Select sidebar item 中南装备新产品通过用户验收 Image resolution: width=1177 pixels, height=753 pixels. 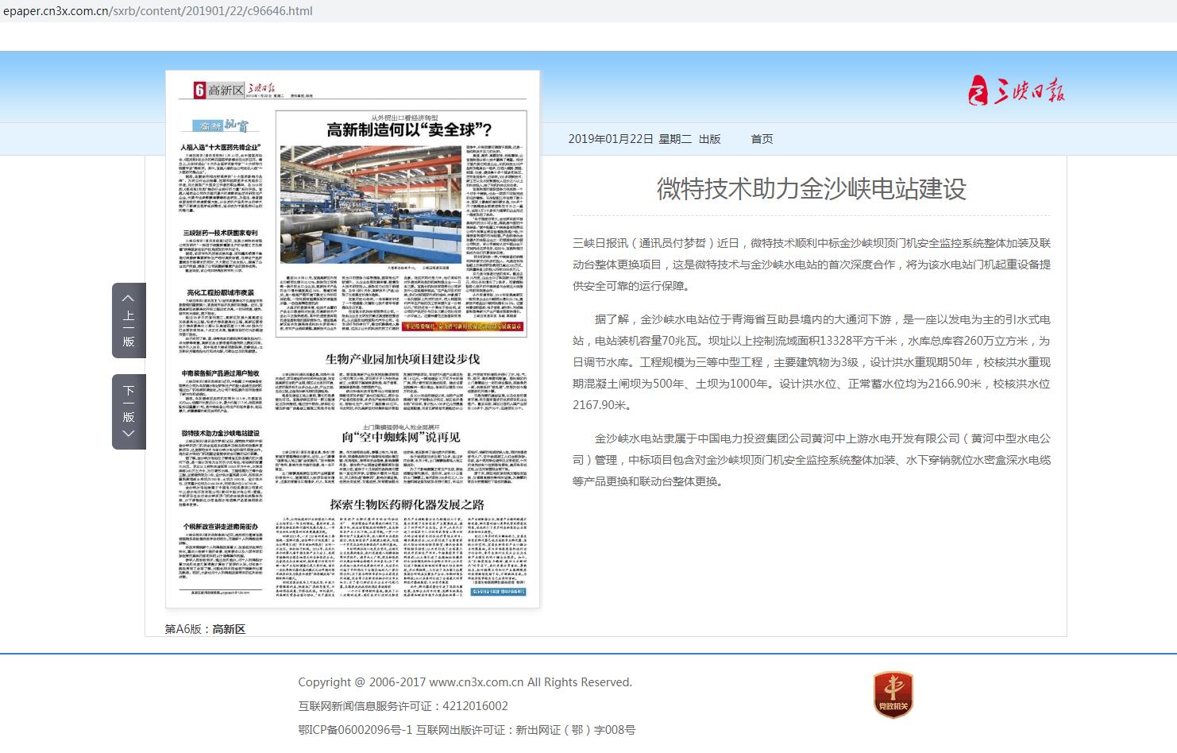click(x=220, y=373)
